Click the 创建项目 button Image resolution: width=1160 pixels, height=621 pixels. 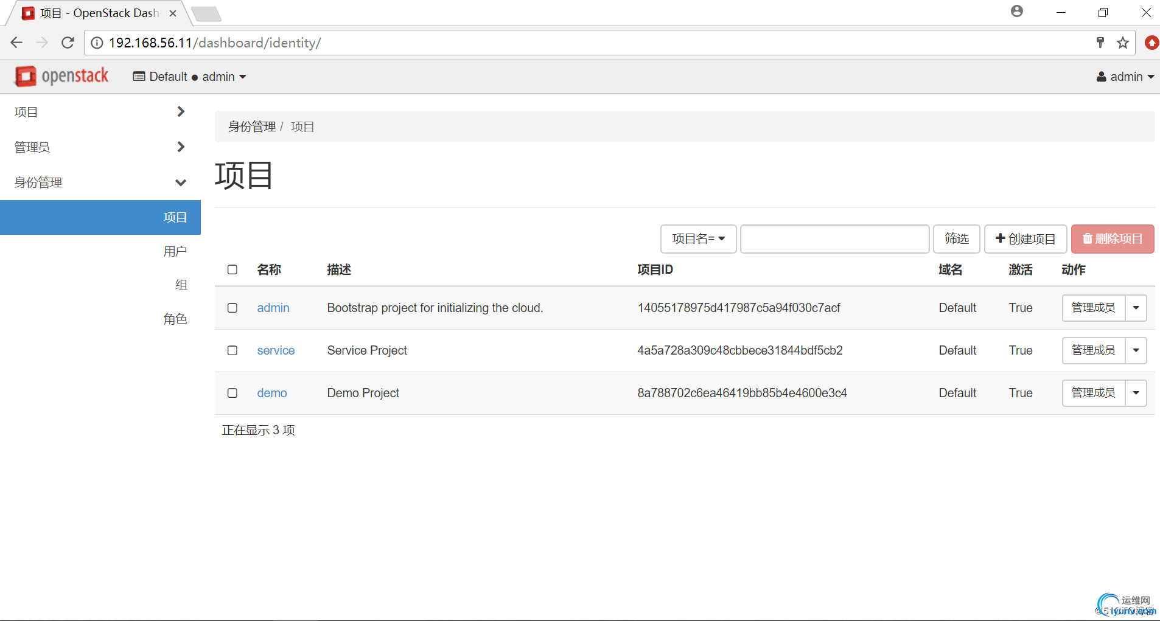[1025, 239]
